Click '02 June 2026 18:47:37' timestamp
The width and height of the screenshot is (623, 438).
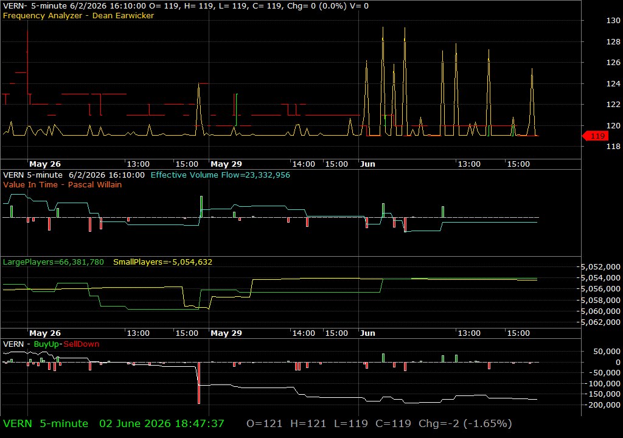[162, 423]
